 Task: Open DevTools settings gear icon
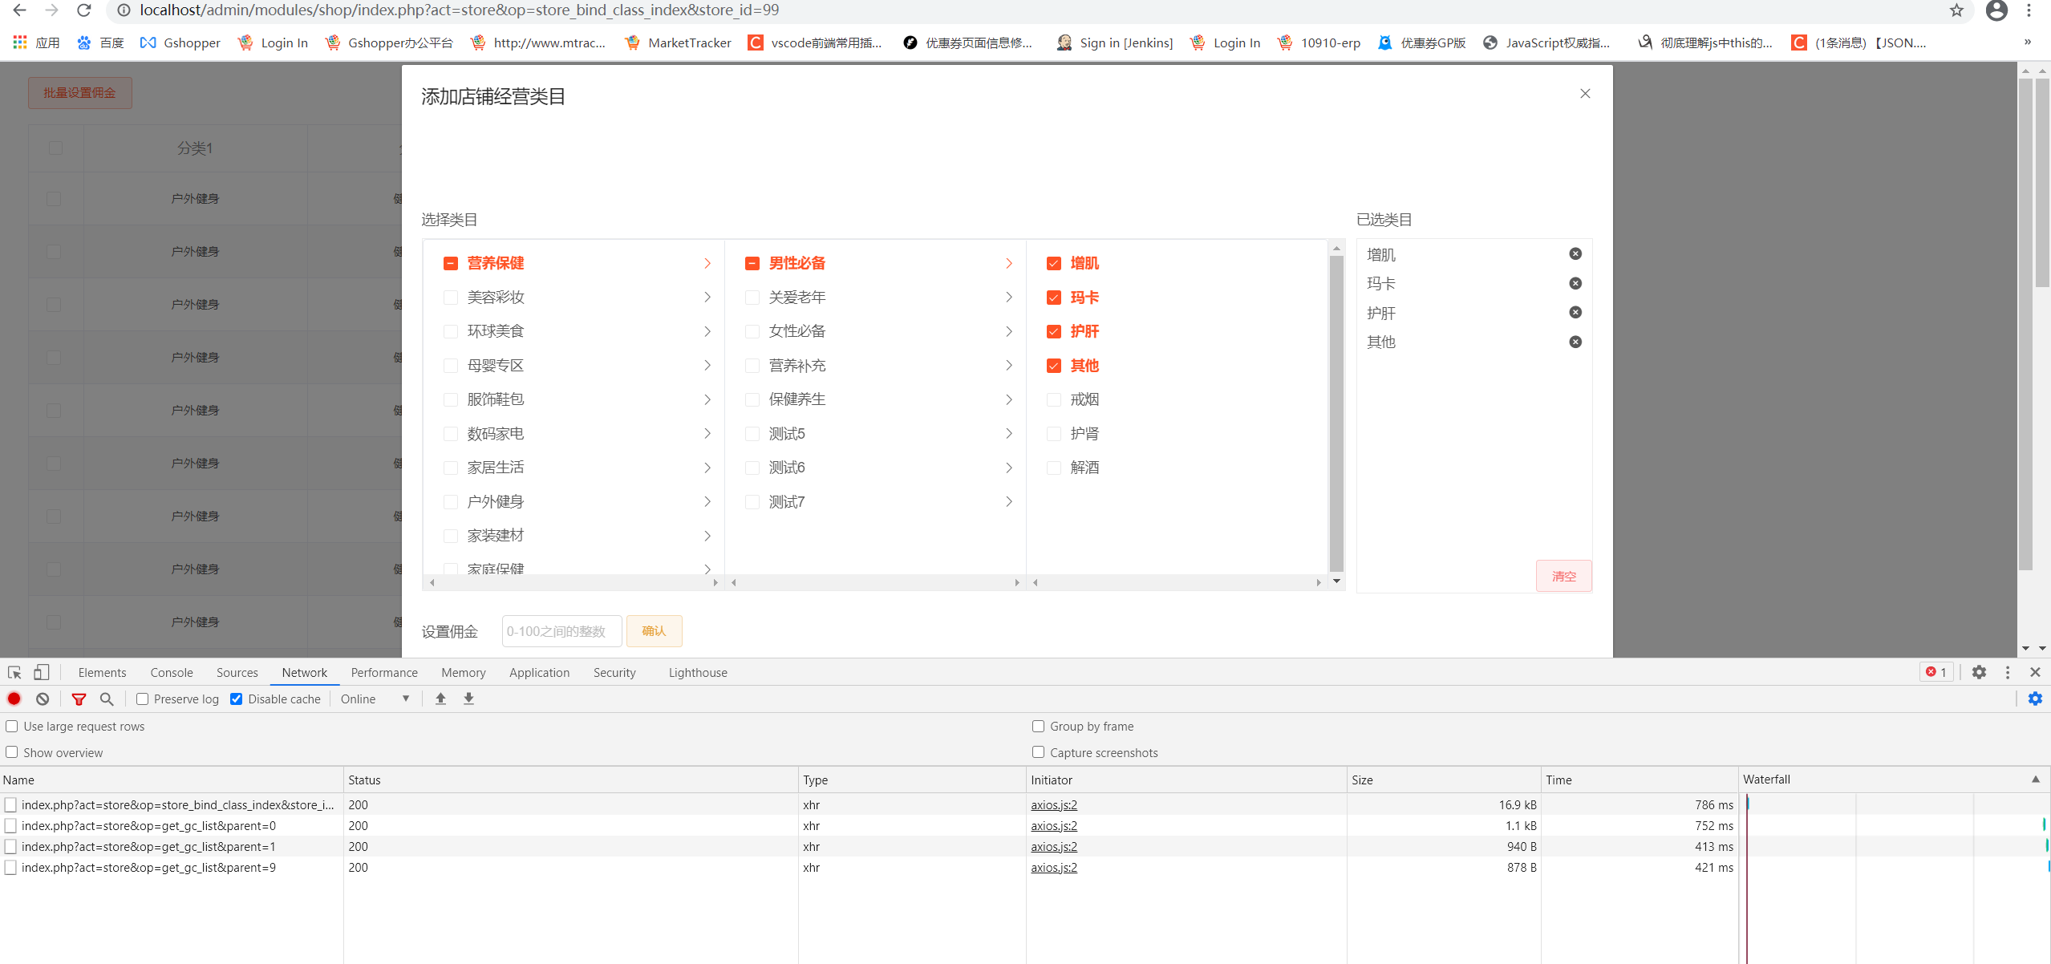coord(1979,673)
